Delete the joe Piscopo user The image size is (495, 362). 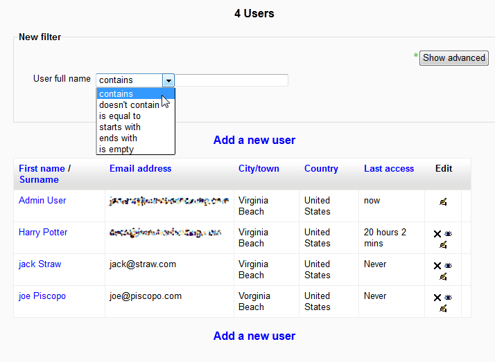pos(437,298)
